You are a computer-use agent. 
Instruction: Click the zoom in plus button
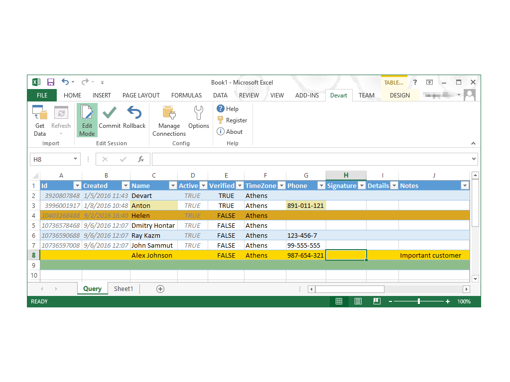448,301
